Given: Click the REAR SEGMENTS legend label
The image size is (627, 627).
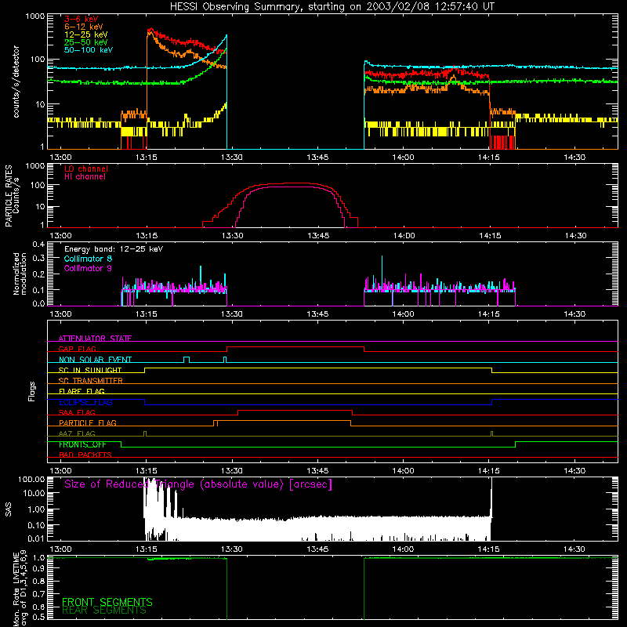Looking at the screenshot, I should (x=104, y=610).
